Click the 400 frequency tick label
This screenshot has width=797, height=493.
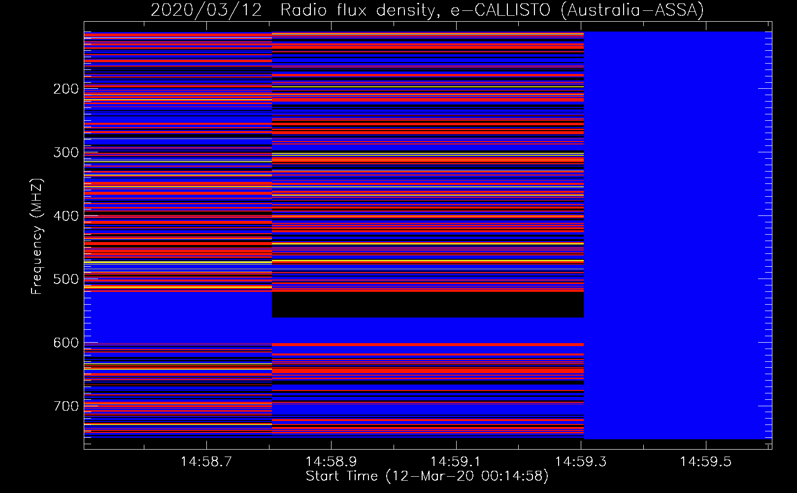click(x=66, y=216)
